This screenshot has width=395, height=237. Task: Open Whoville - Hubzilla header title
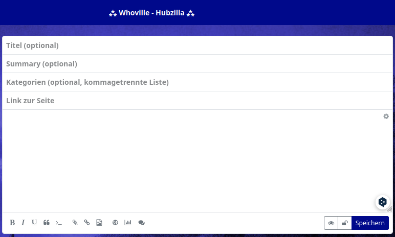click(x=152, y=13)
